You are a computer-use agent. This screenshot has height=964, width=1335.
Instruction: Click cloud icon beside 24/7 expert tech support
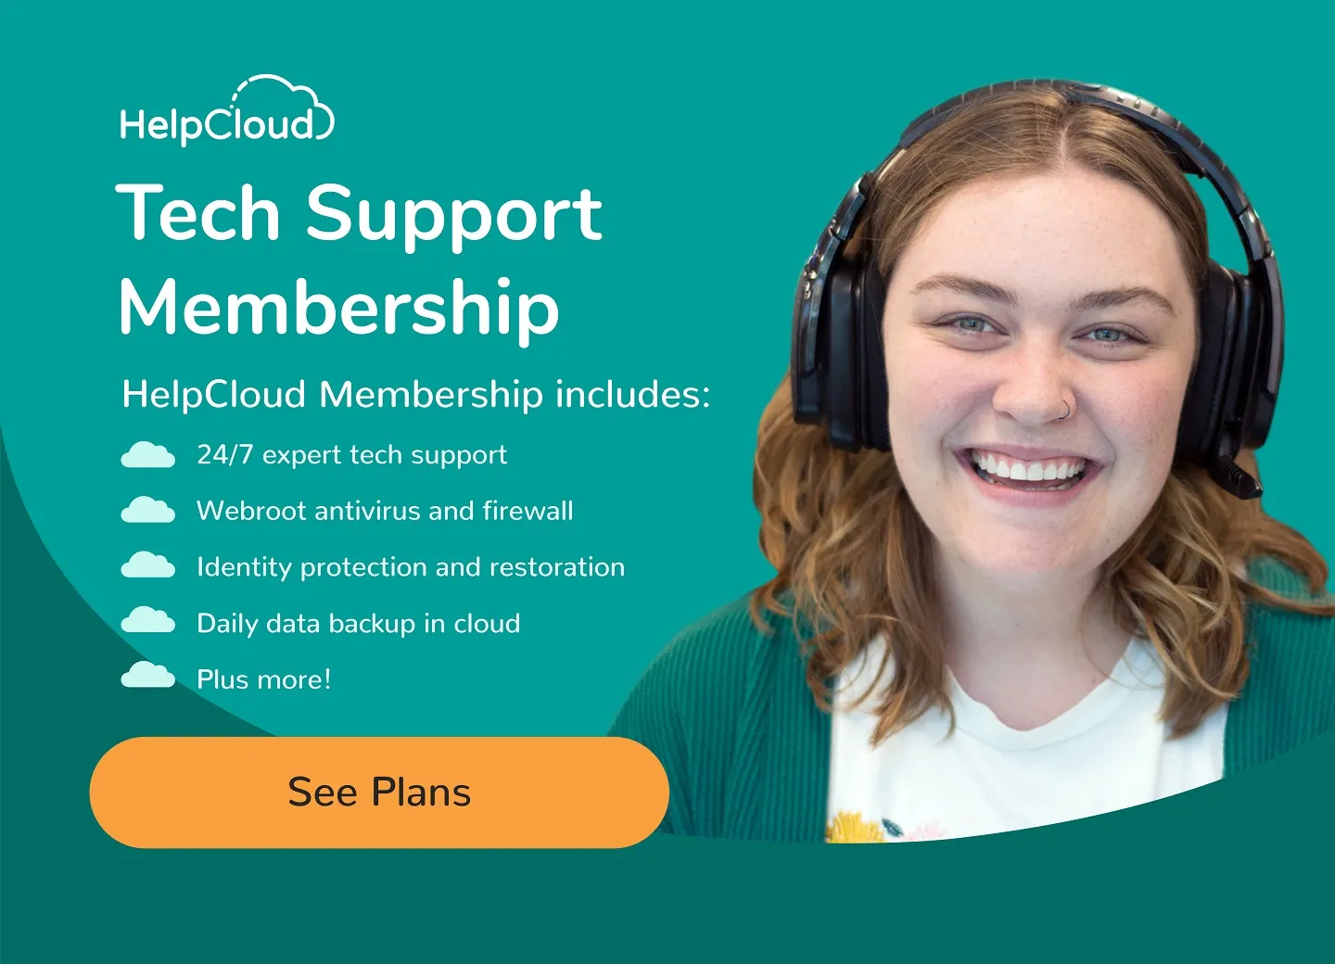147,455
